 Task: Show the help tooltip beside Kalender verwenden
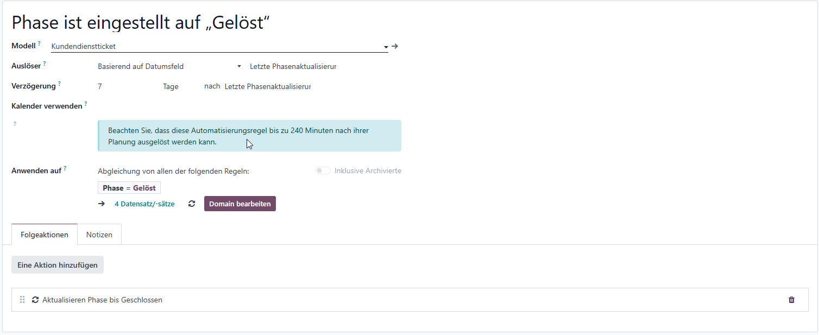(86, 103)
